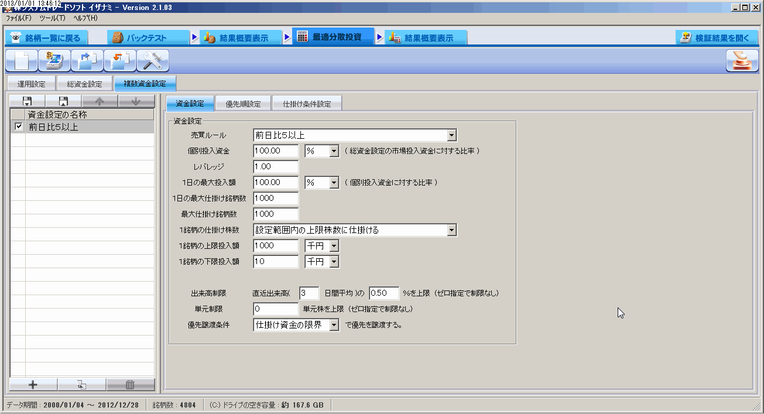This screenshot has width=764, height=414.
Task: Click the データ期間 status bar entry
Action: click(x=73, y=405)
